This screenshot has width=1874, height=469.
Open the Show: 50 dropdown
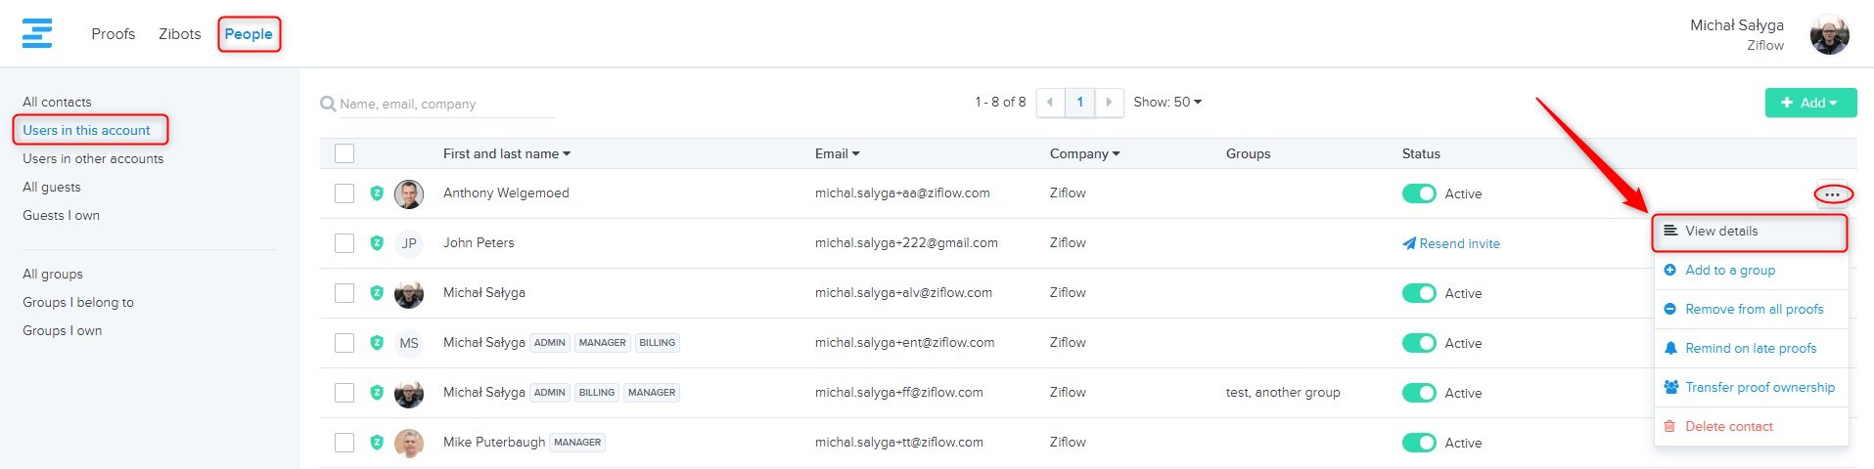click(x=1167, y=103)
